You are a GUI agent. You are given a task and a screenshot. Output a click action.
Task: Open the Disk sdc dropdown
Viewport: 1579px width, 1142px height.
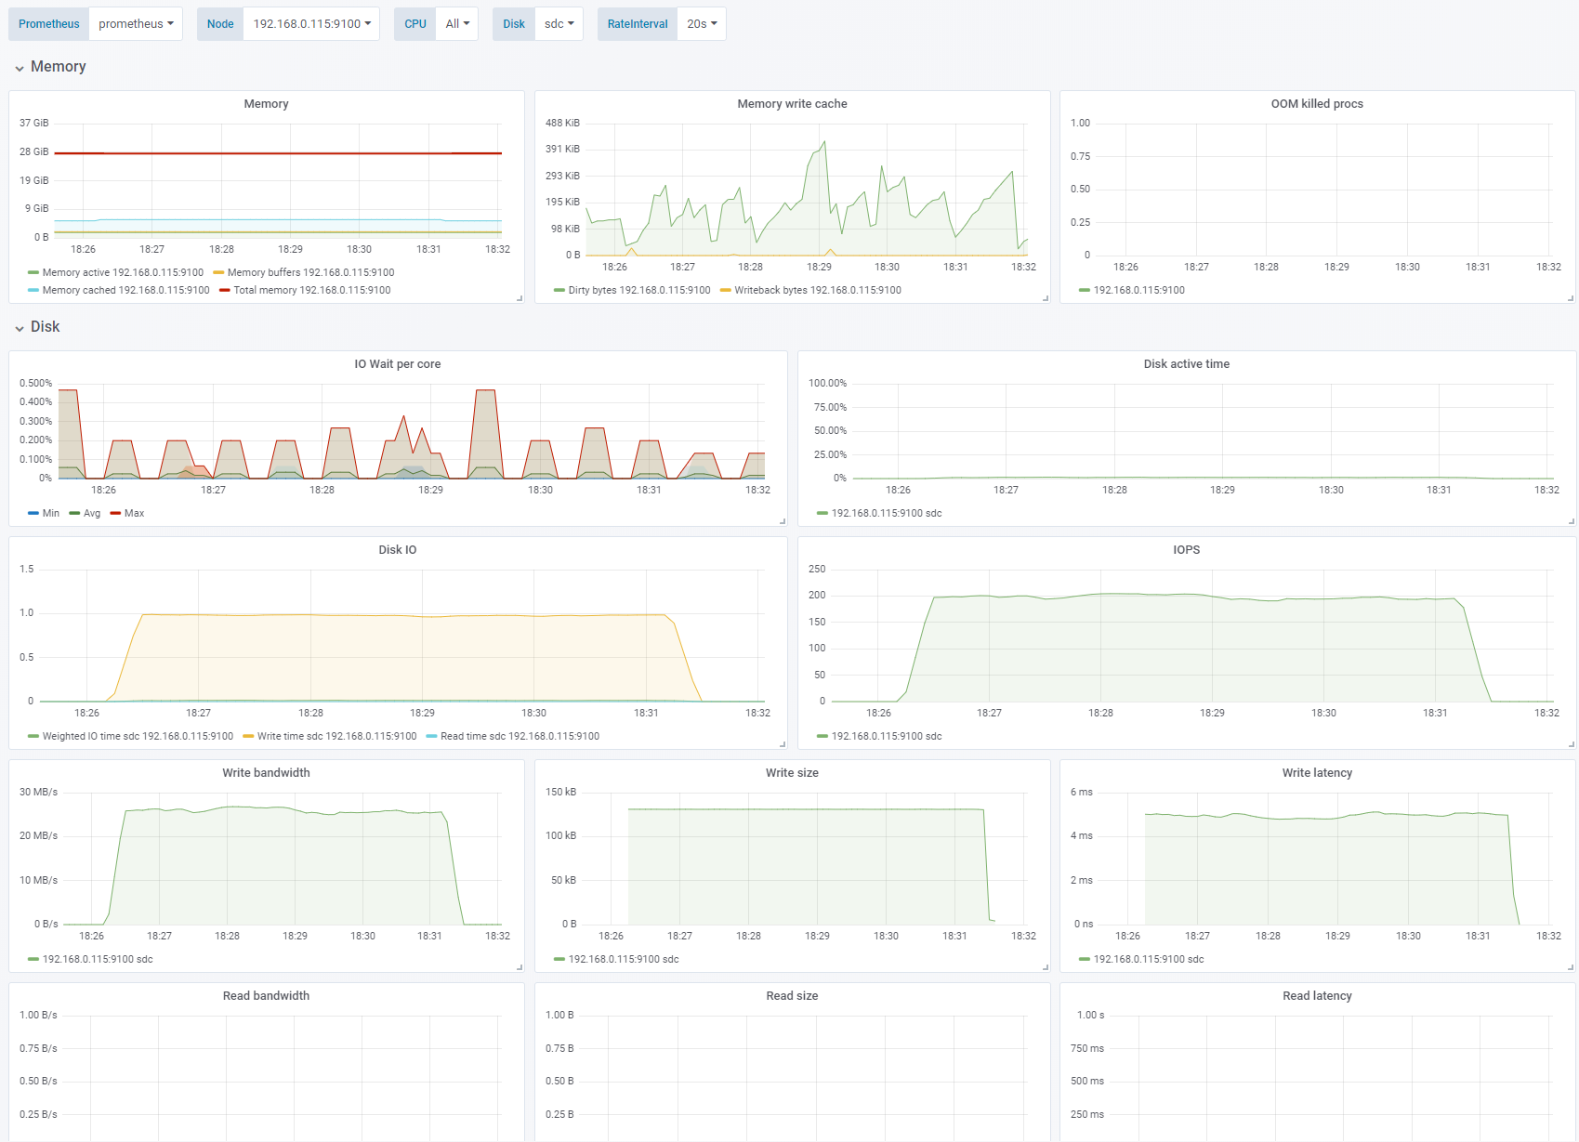(x=559, y=24)
